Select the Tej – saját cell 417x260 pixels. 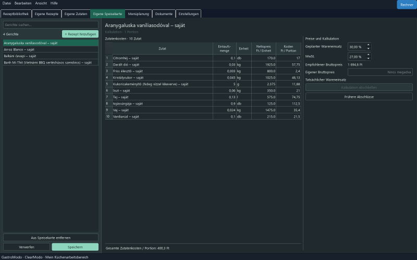(x=163, y=97)
